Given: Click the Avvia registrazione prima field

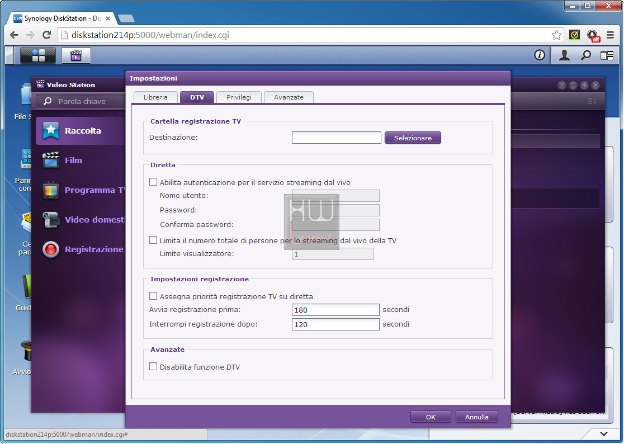Looking at the screenshot, I should coord(335,310).
